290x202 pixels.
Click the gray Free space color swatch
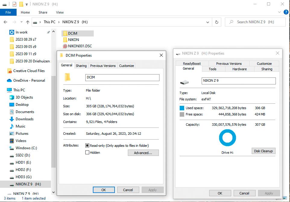pos(182,115)
